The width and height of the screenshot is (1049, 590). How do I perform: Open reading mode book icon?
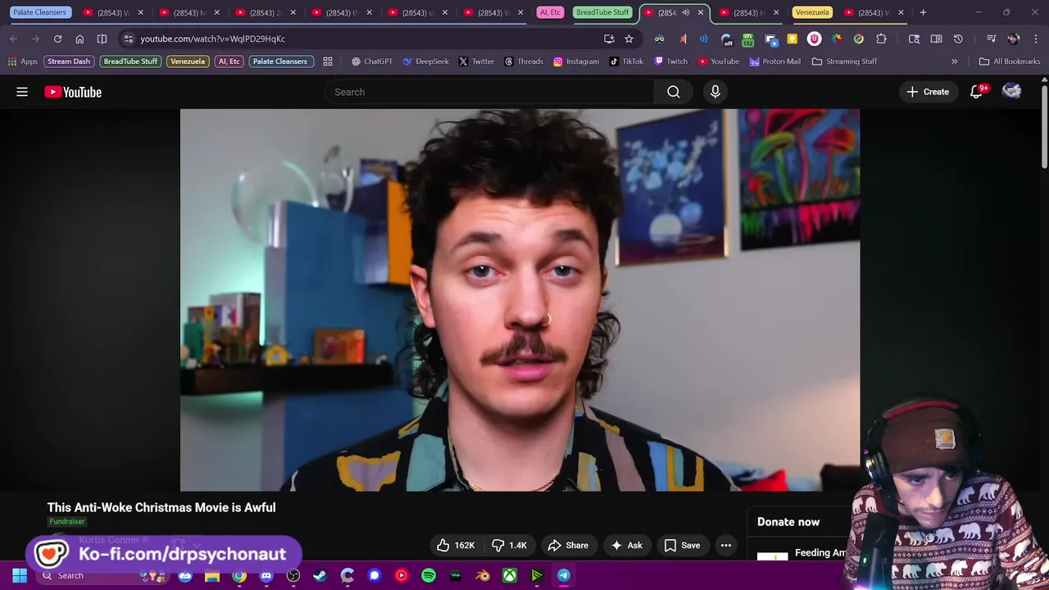936,39
